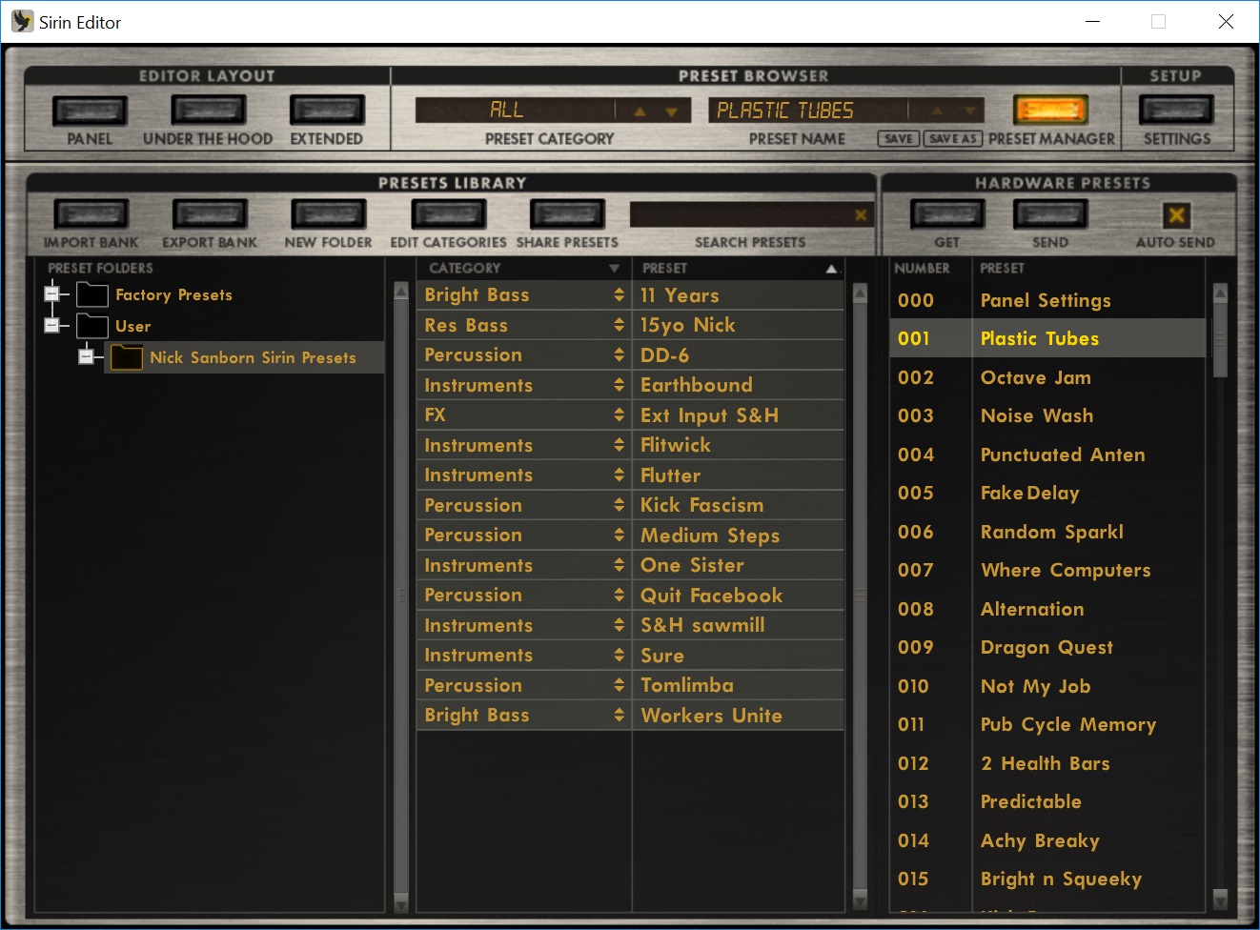
Task: Select hardware preset Fake Delay
Action: (1047, 493)
